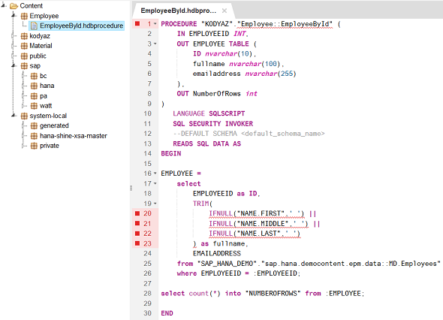The width and height of the screenshot is (443, 320).
Task: Select the hana-shine-xsa-master tree item
Action: tap(74, 136)
